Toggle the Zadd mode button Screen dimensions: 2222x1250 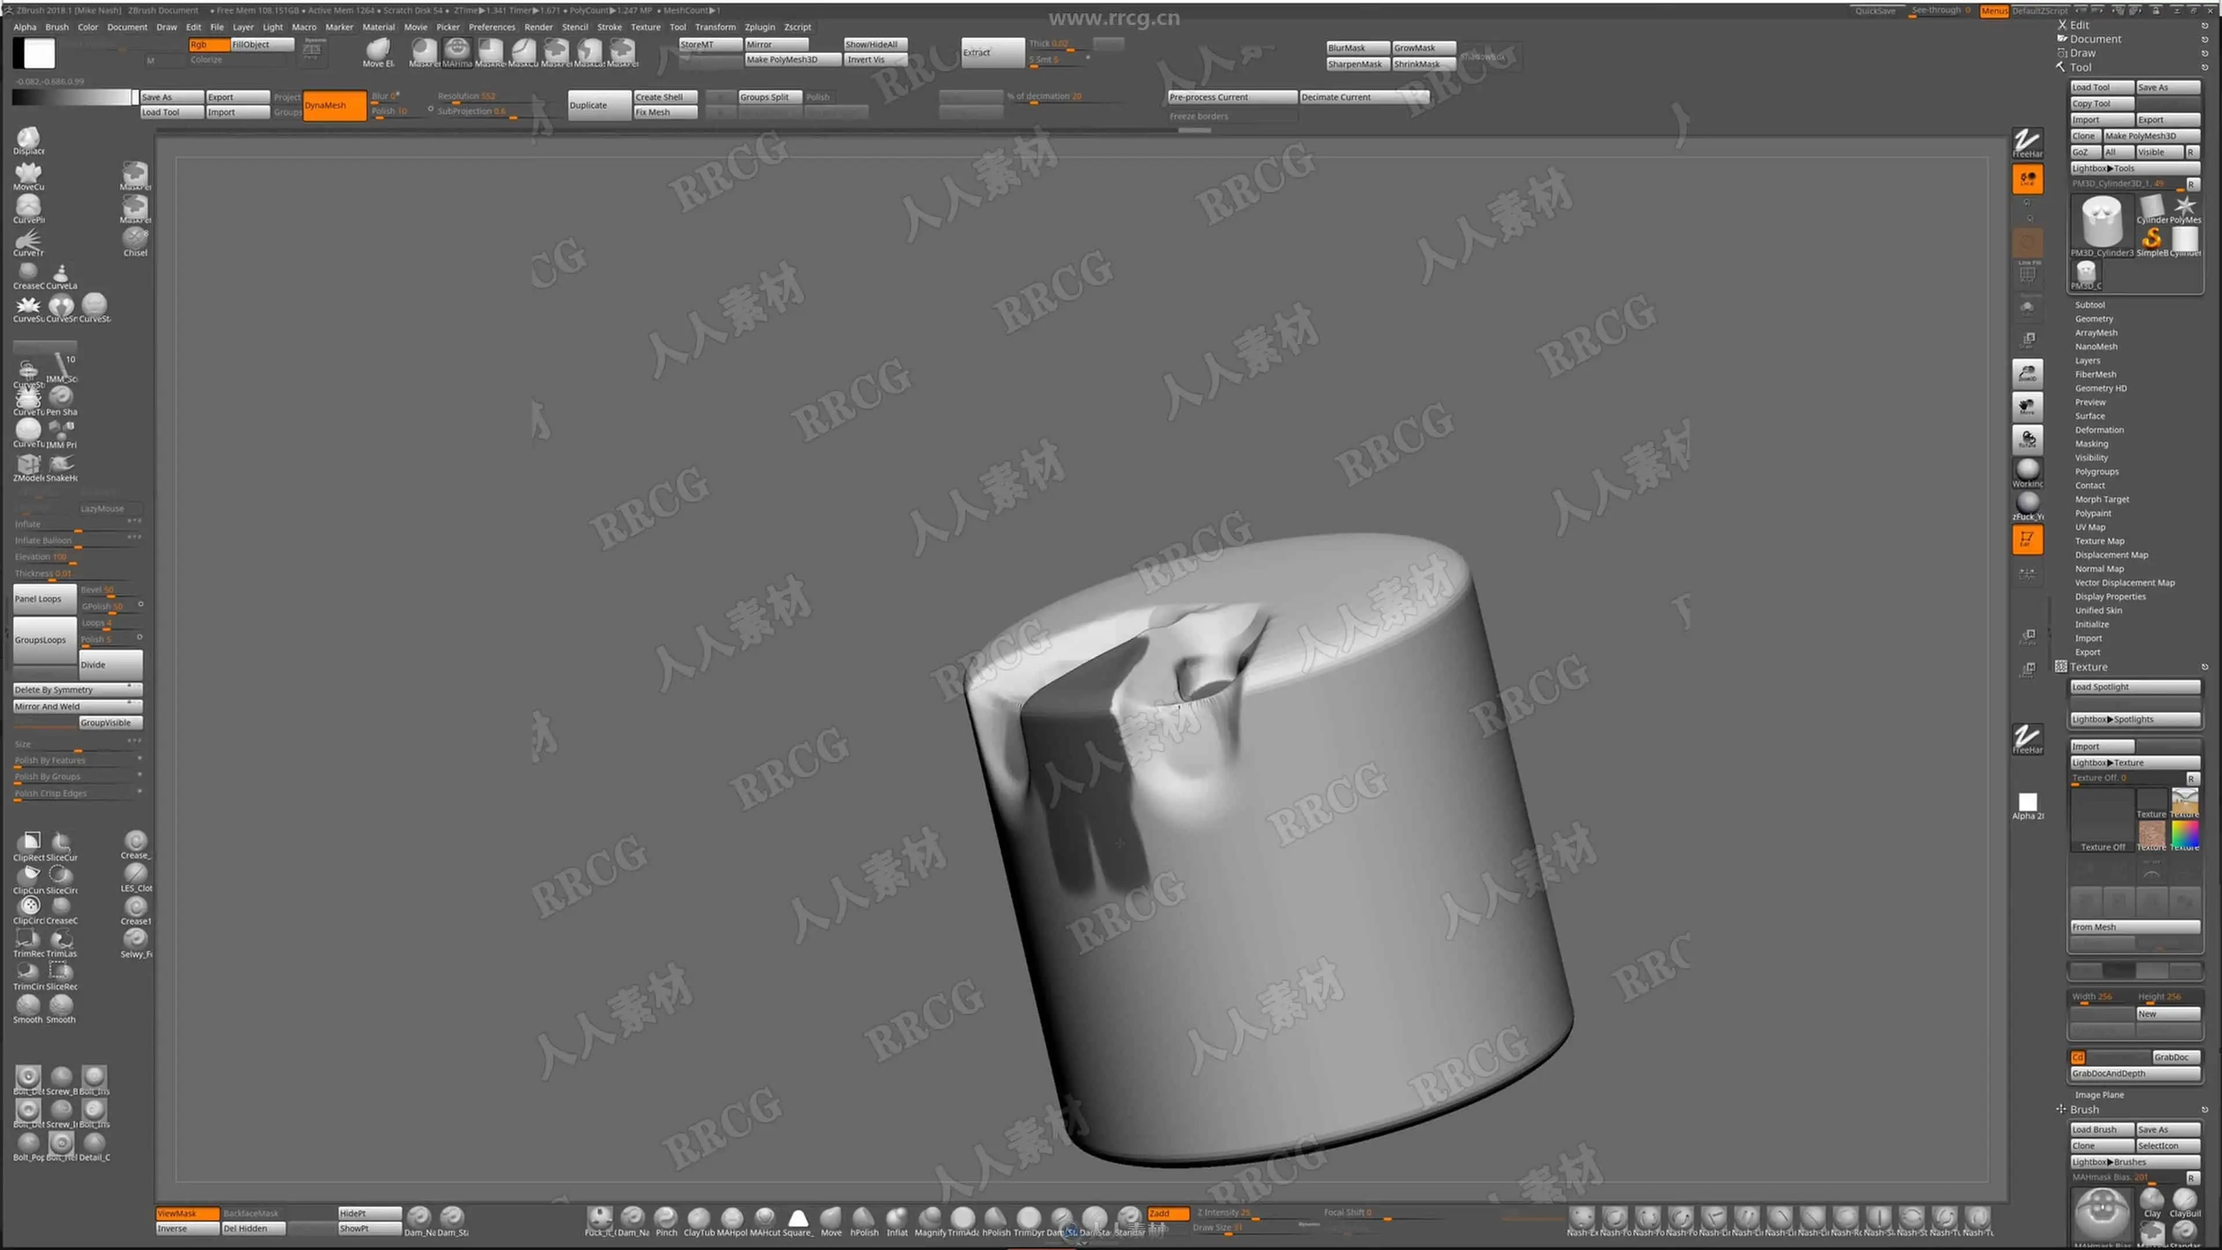click(x=1168, y=1213)
